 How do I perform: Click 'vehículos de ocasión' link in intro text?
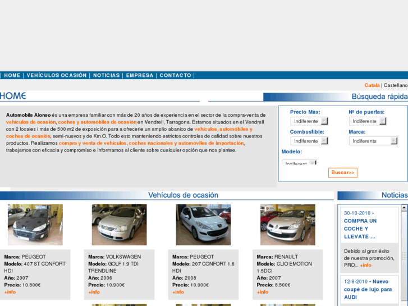31,122
